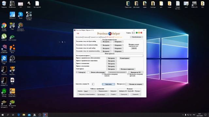Image resolution: width=209 pixels, height=117 pixels.
Task: Click the line interval (ms) input box
Action: (x=134, y=48)
